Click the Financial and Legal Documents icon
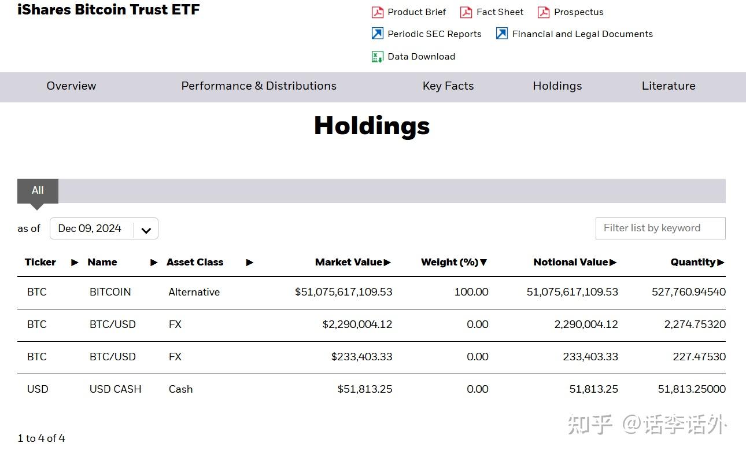The height and width of the screenshot is (454, 746). click(x=502, y=34)
